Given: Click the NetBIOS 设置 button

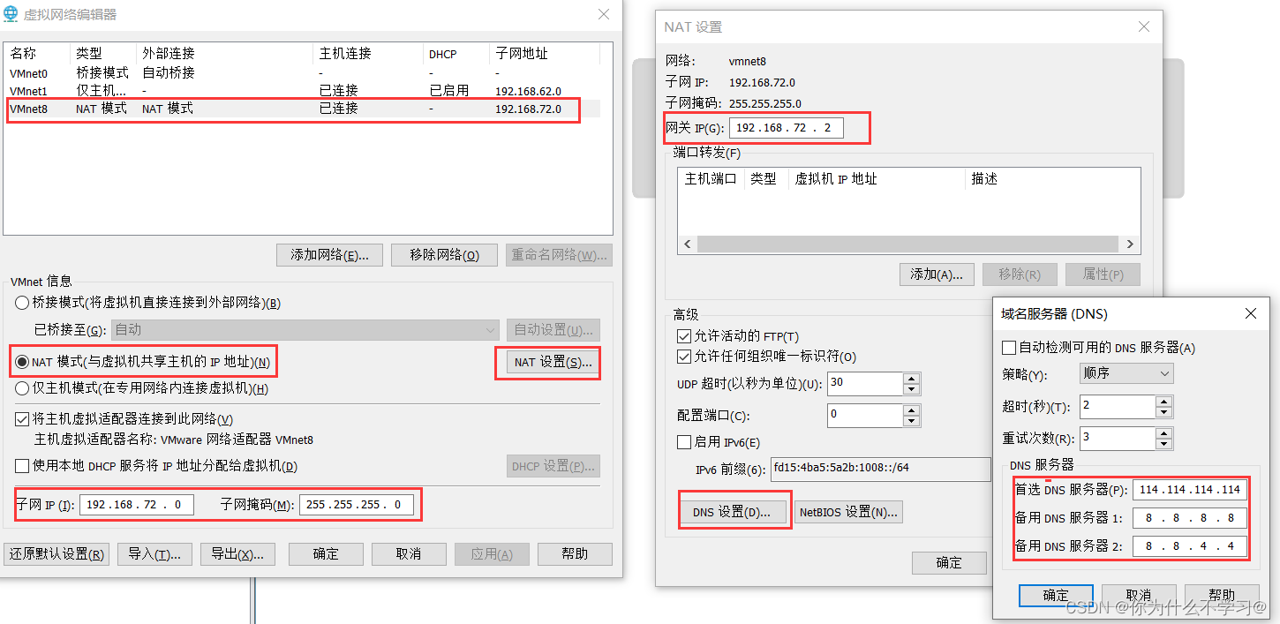Looking at the screenshot, I should [x=848, y=511].
